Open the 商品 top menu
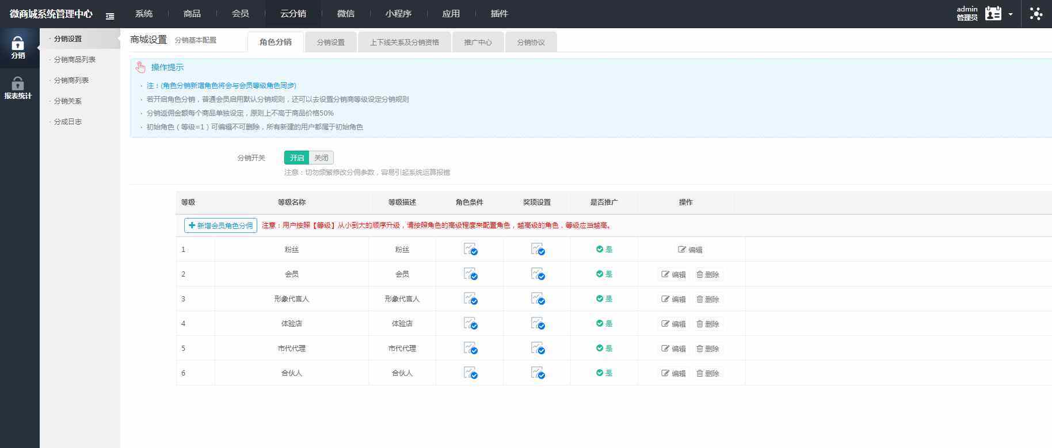Viewport: 1052px width, 448px height. [x=192, y=13]
